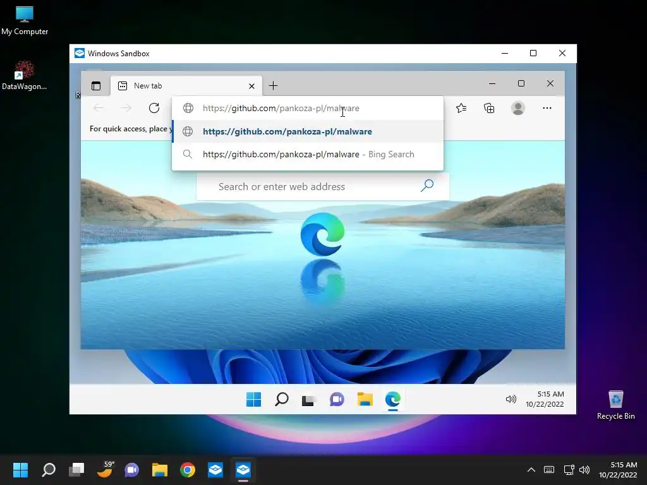Image resolution: width=647 pixels, height=485 pixels.
Task: Close the Edge browser window
Action: coord(550,84)
